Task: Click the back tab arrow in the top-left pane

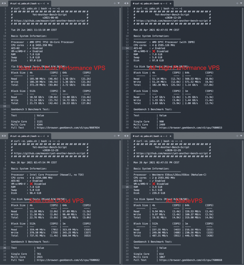Action: click(x=2, y=3)
